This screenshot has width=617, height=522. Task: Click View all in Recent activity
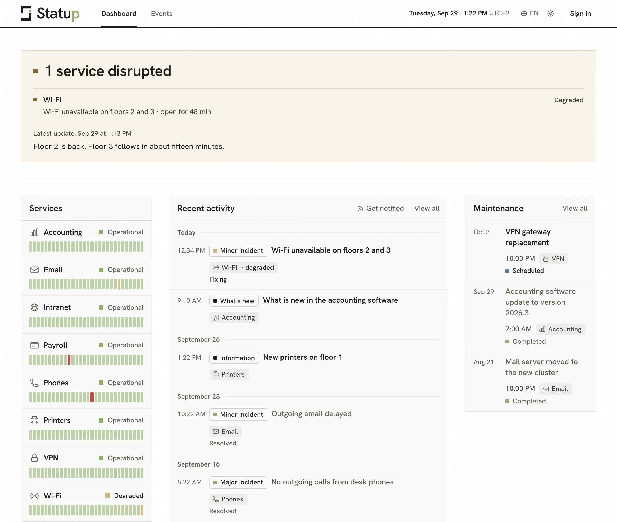tap(427, 208)
